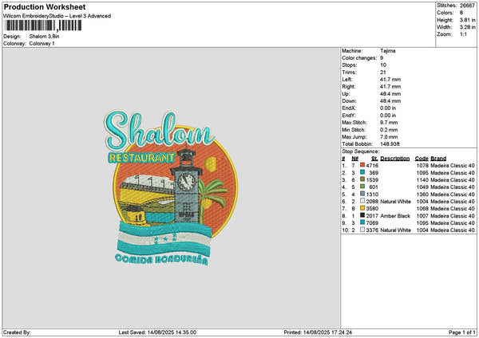
Task: Click the Code column header
Action: tap(422, 158)
